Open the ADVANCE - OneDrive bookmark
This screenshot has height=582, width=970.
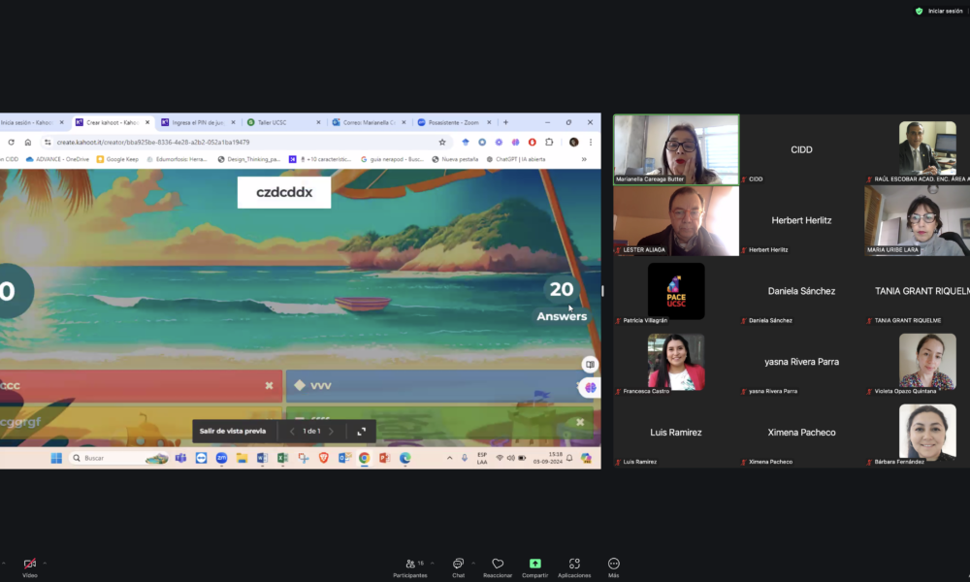57,160
